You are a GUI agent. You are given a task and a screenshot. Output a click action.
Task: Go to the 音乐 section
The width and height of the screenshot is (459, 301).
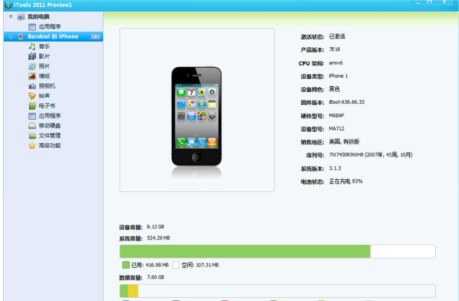click(x=44, y=46)
